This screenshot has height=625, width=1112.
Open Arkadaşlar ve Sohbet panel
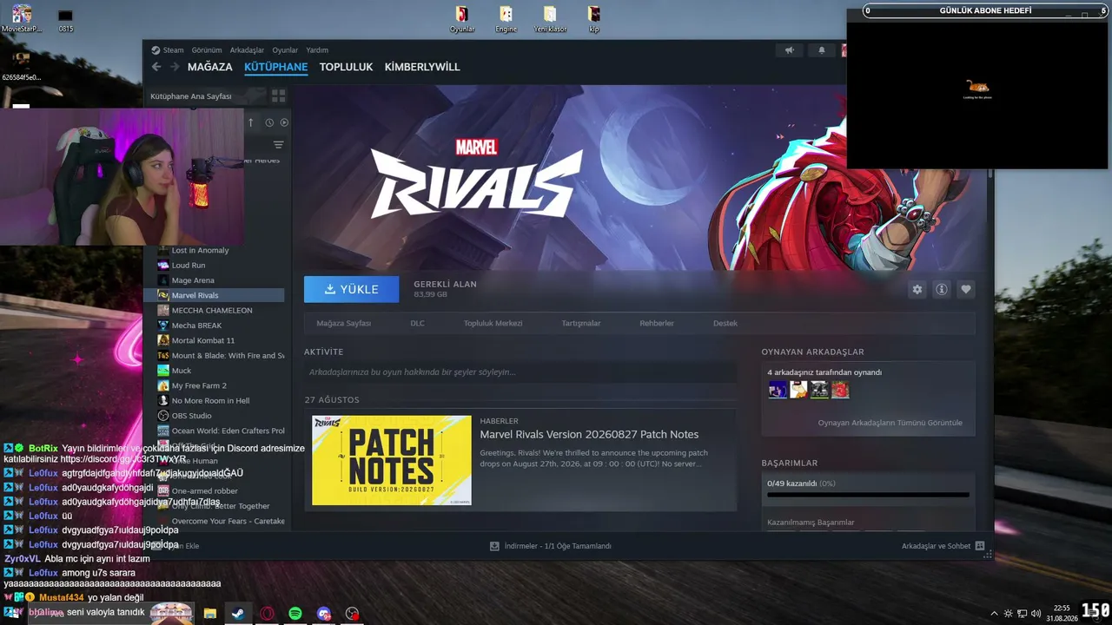click(x=943, y=546)
